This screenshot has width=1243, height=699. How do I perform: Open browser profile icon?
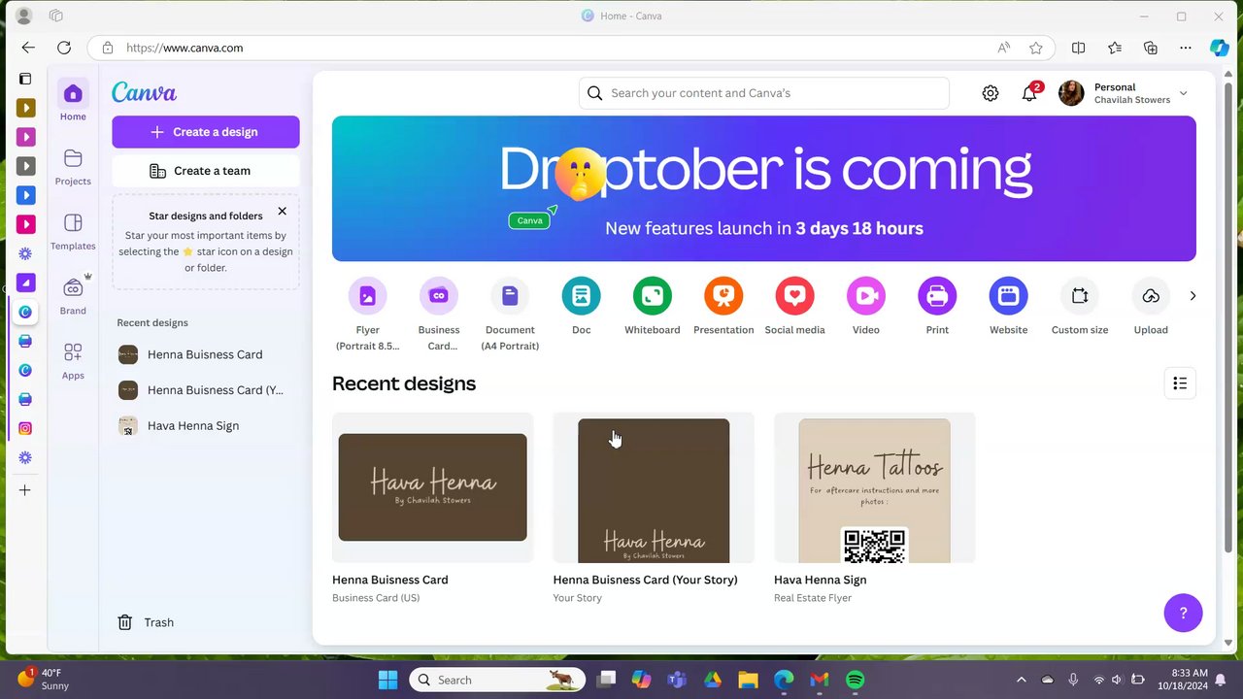click(24, 16)
